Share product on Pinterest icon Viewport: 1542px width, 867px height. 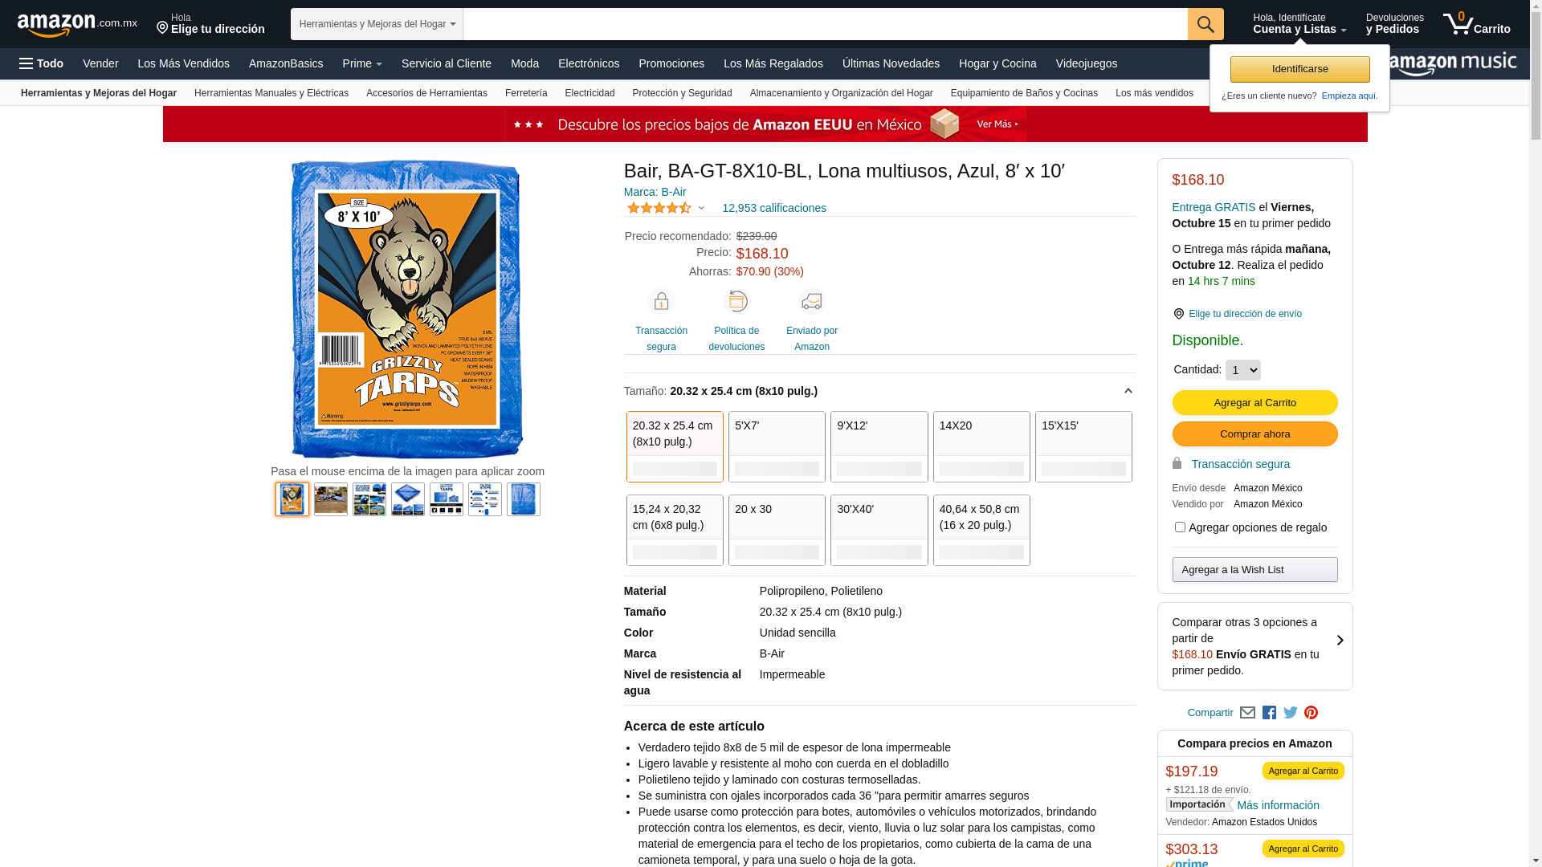[x=1312, y=713]
